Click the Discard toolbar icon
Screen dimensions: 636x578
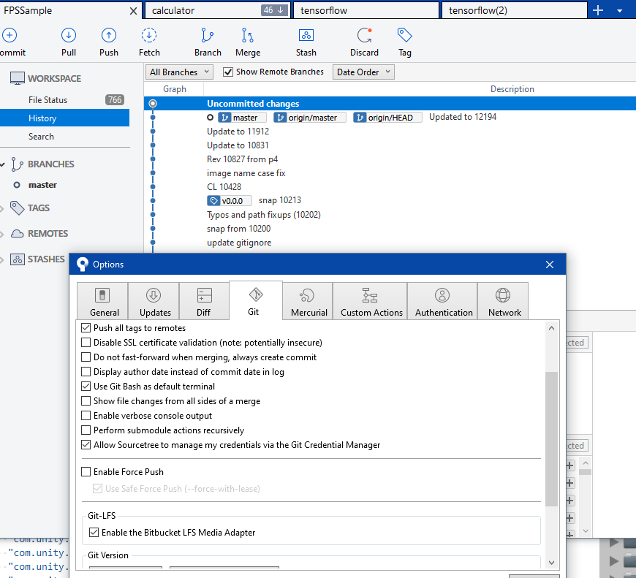[x=364, y=35]
